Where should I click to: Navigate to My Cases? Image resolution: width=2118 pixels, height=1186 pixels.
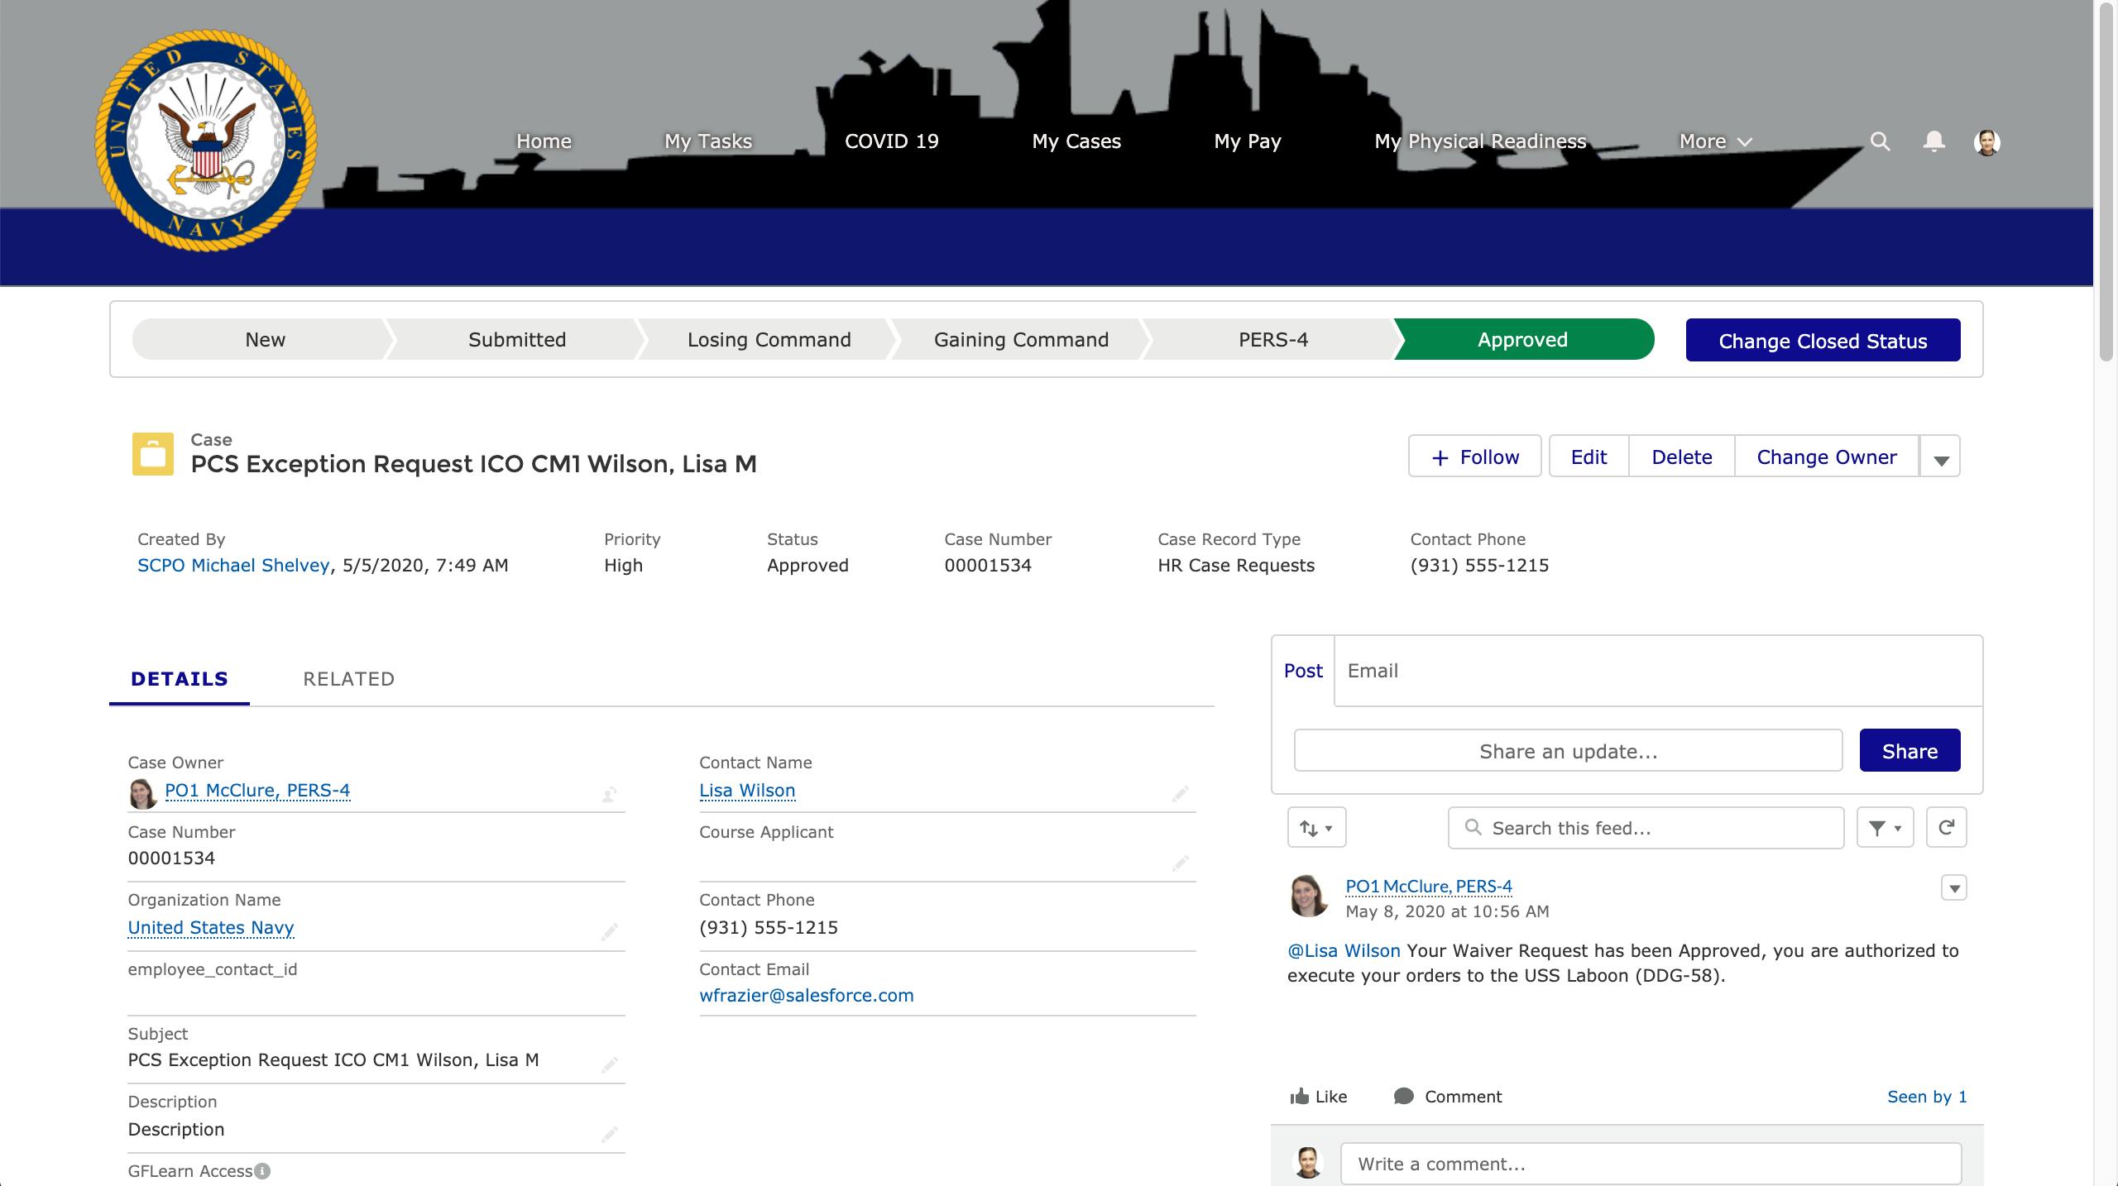click(x=1076, y=141)
